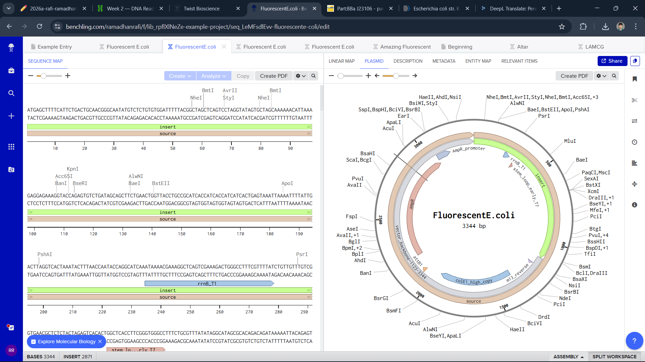Open the help question mark button
The width and height of the screenshot is (645, 362).
[x=634, y=341]
